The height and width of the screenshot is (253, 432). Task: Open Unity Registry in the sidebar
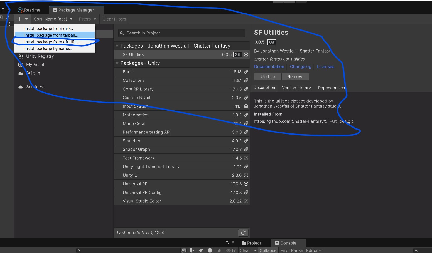[x=40, y=56]
